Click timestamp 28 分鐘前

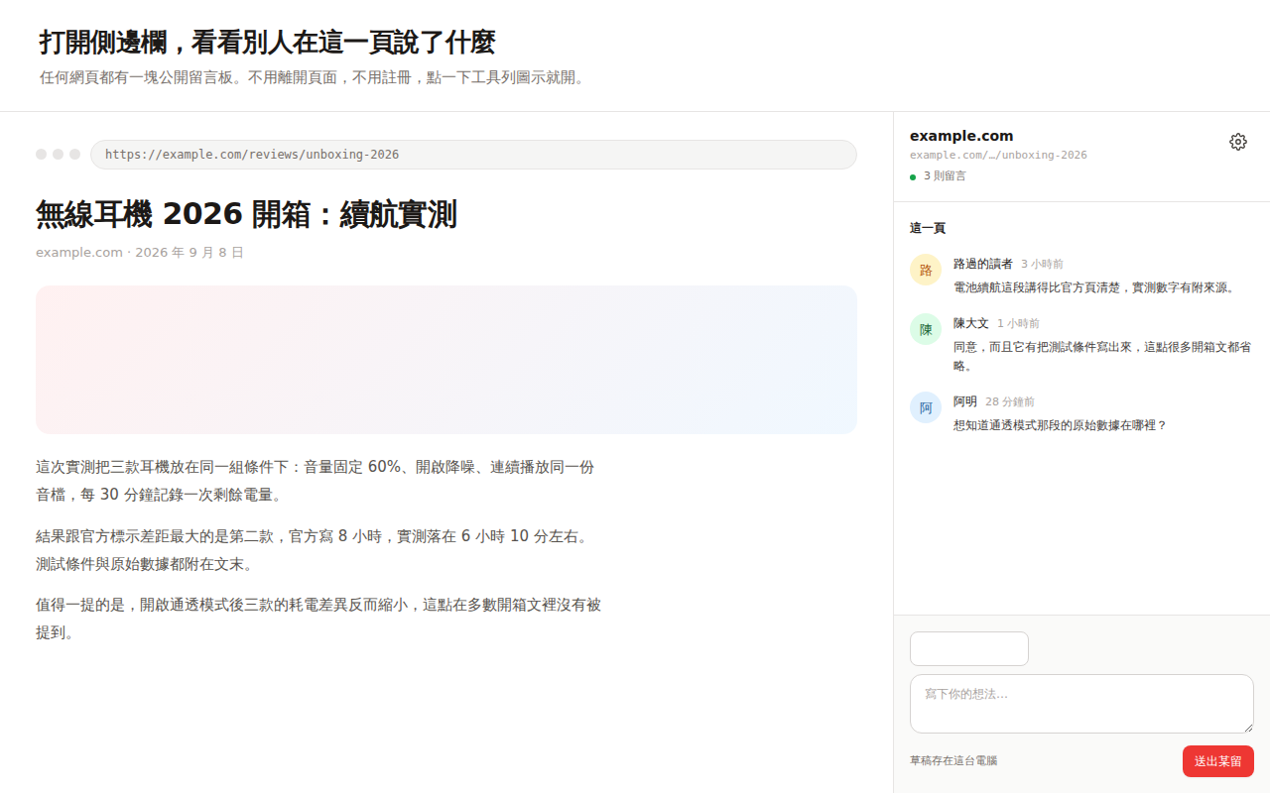point(1009,402)
